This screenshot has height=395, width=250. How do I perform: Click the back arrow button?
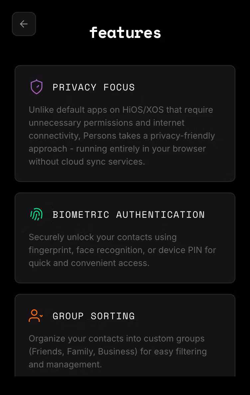(24, 24)
